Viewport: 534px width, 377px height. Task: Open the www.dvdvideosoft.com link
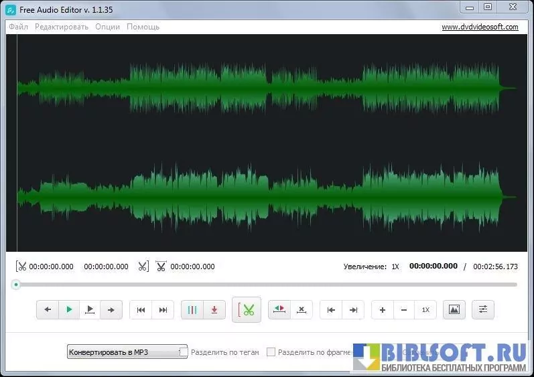480,27
